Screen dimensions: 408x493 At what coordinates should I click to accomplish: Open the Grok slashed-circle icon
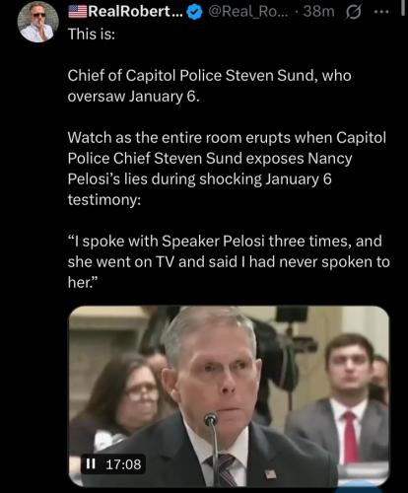tap(353, 13)
